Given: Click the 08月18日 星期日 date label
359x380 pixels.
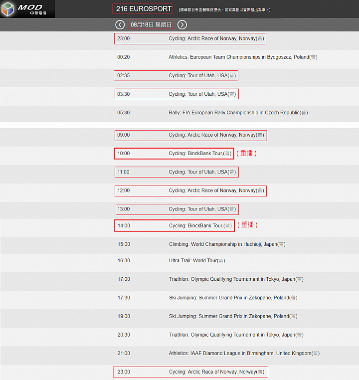Looking at the screenshot, I should click(x=151, y=24).
